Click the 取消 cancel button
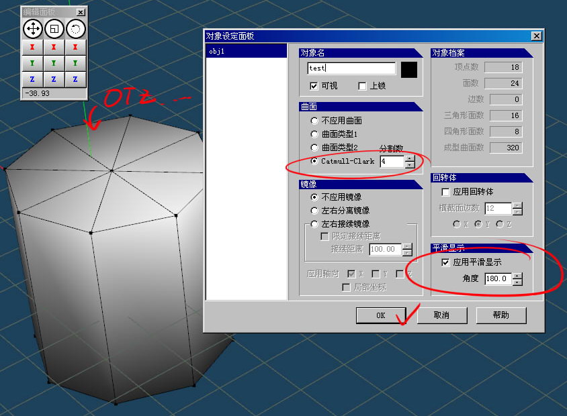The width and height of the screenshot is (567, 416). pyautogui.click(x=442, y=315)
